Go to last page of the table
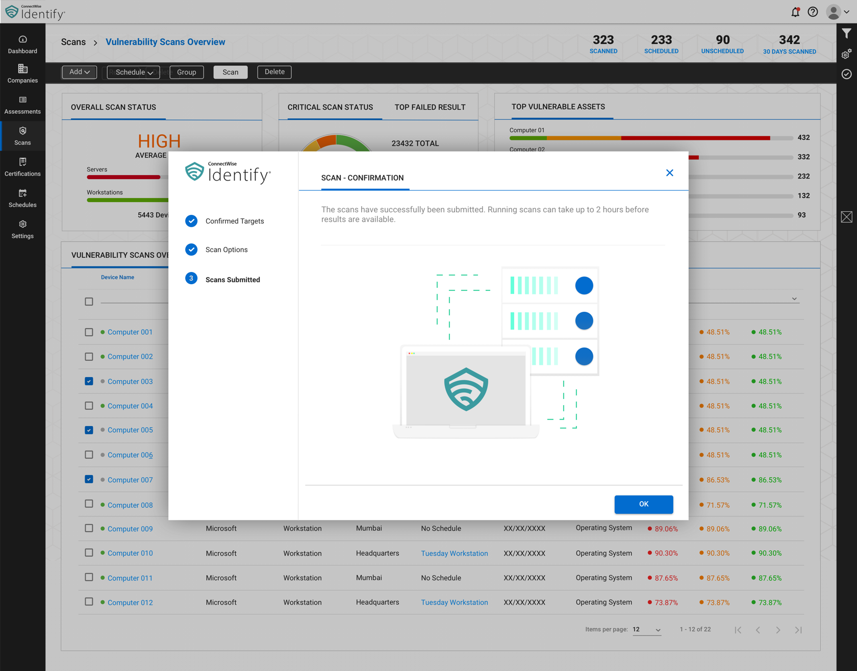857x671 pixels. pyautogui.click(x=798, y=630)
